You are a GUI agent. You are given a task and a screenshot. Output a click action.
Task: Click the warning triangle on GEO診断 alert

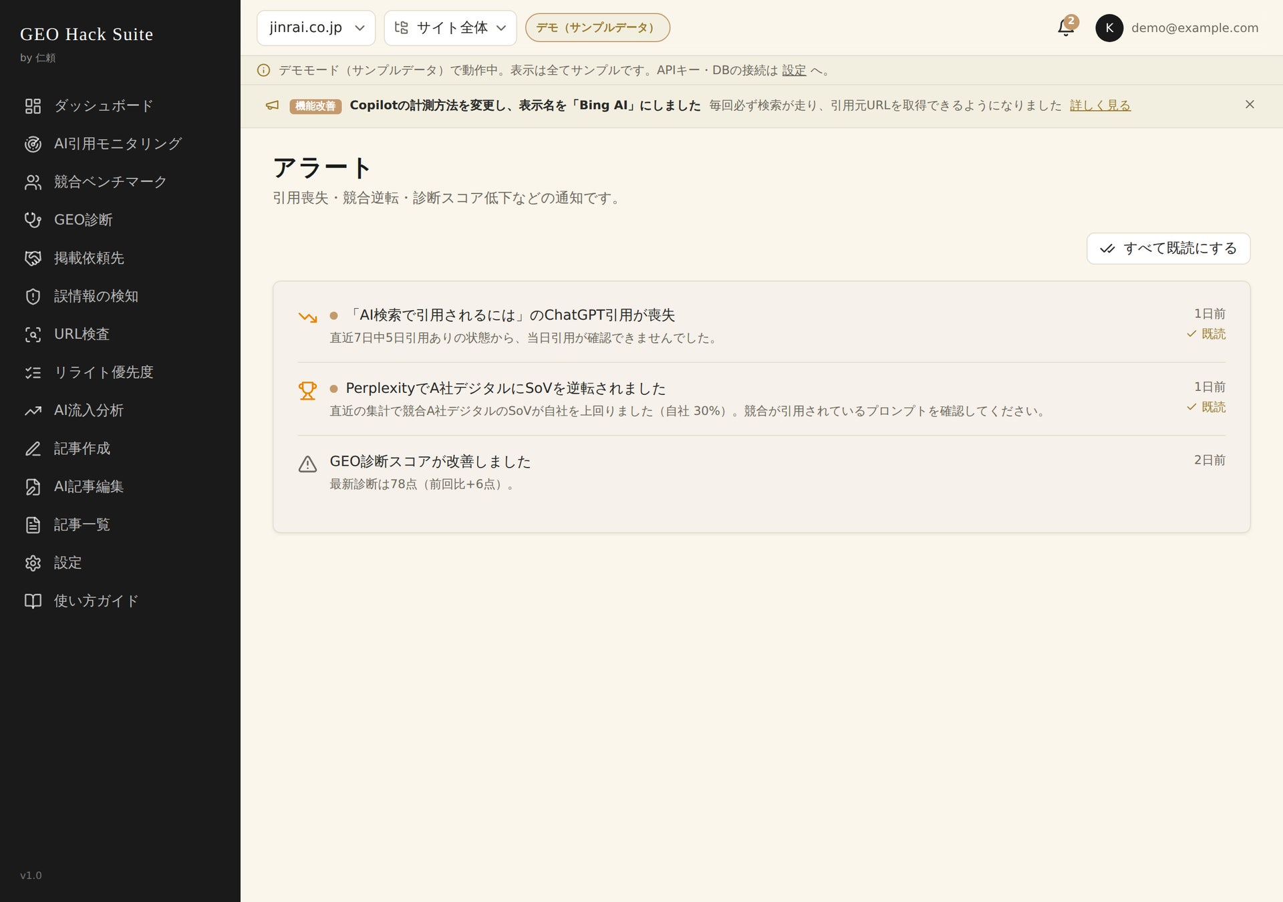coord(307,464)
